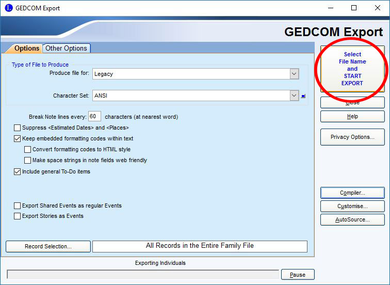Viewport: 390px width, 285px height.
Task: Click the small blue square beside Character Set
Action: (x=303, y=96)
